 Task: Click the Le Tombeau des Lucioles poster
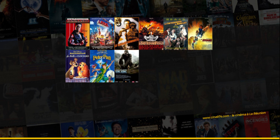click(x=145, y=127)
